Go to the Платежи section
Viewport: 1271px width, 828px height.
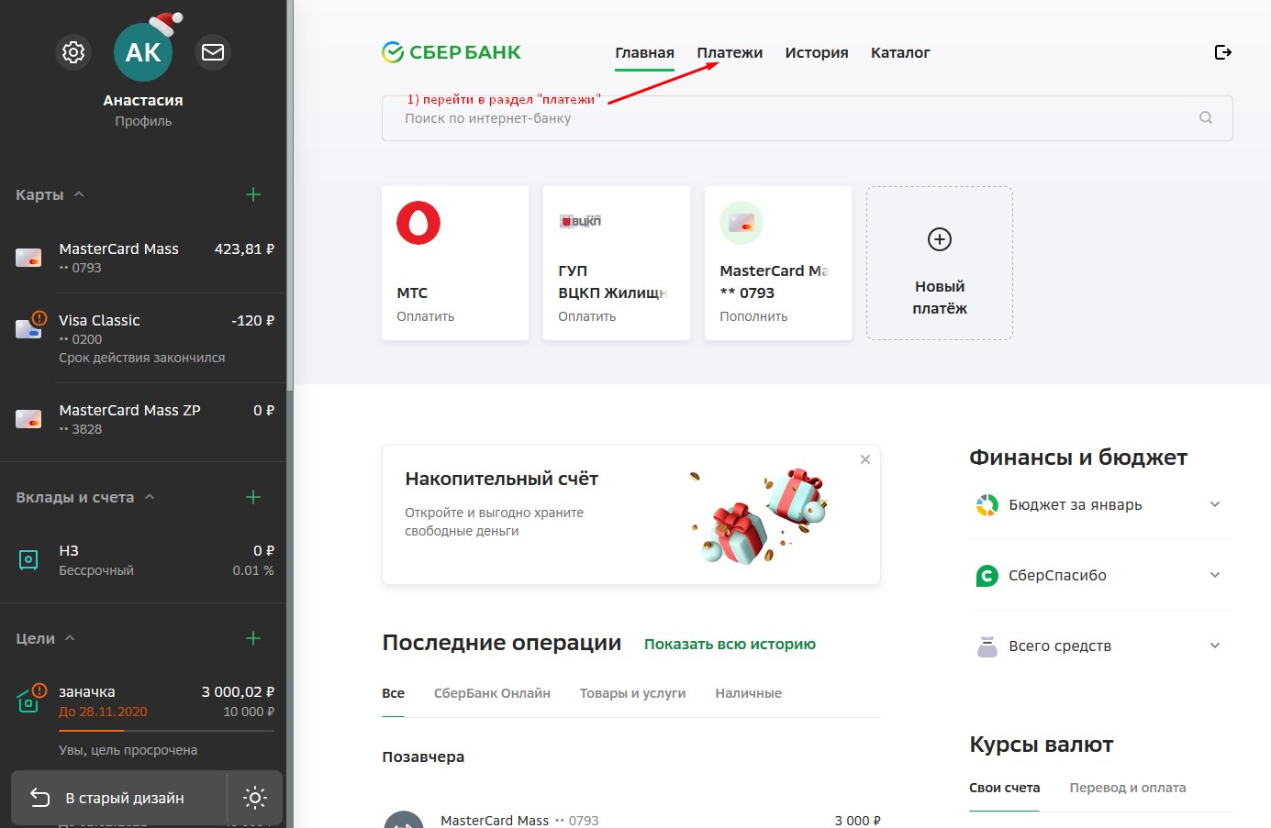(730, 52)
